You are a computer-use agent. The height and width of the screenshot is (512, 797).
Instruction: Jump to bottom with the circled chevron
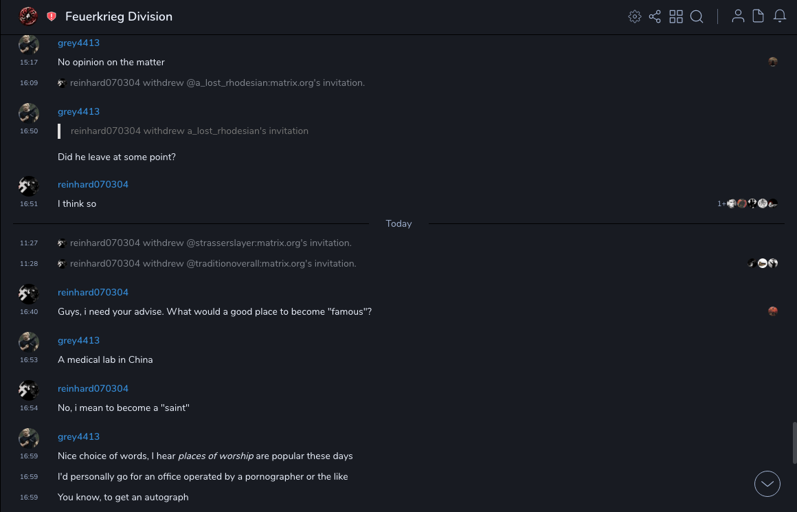(767, 484)
